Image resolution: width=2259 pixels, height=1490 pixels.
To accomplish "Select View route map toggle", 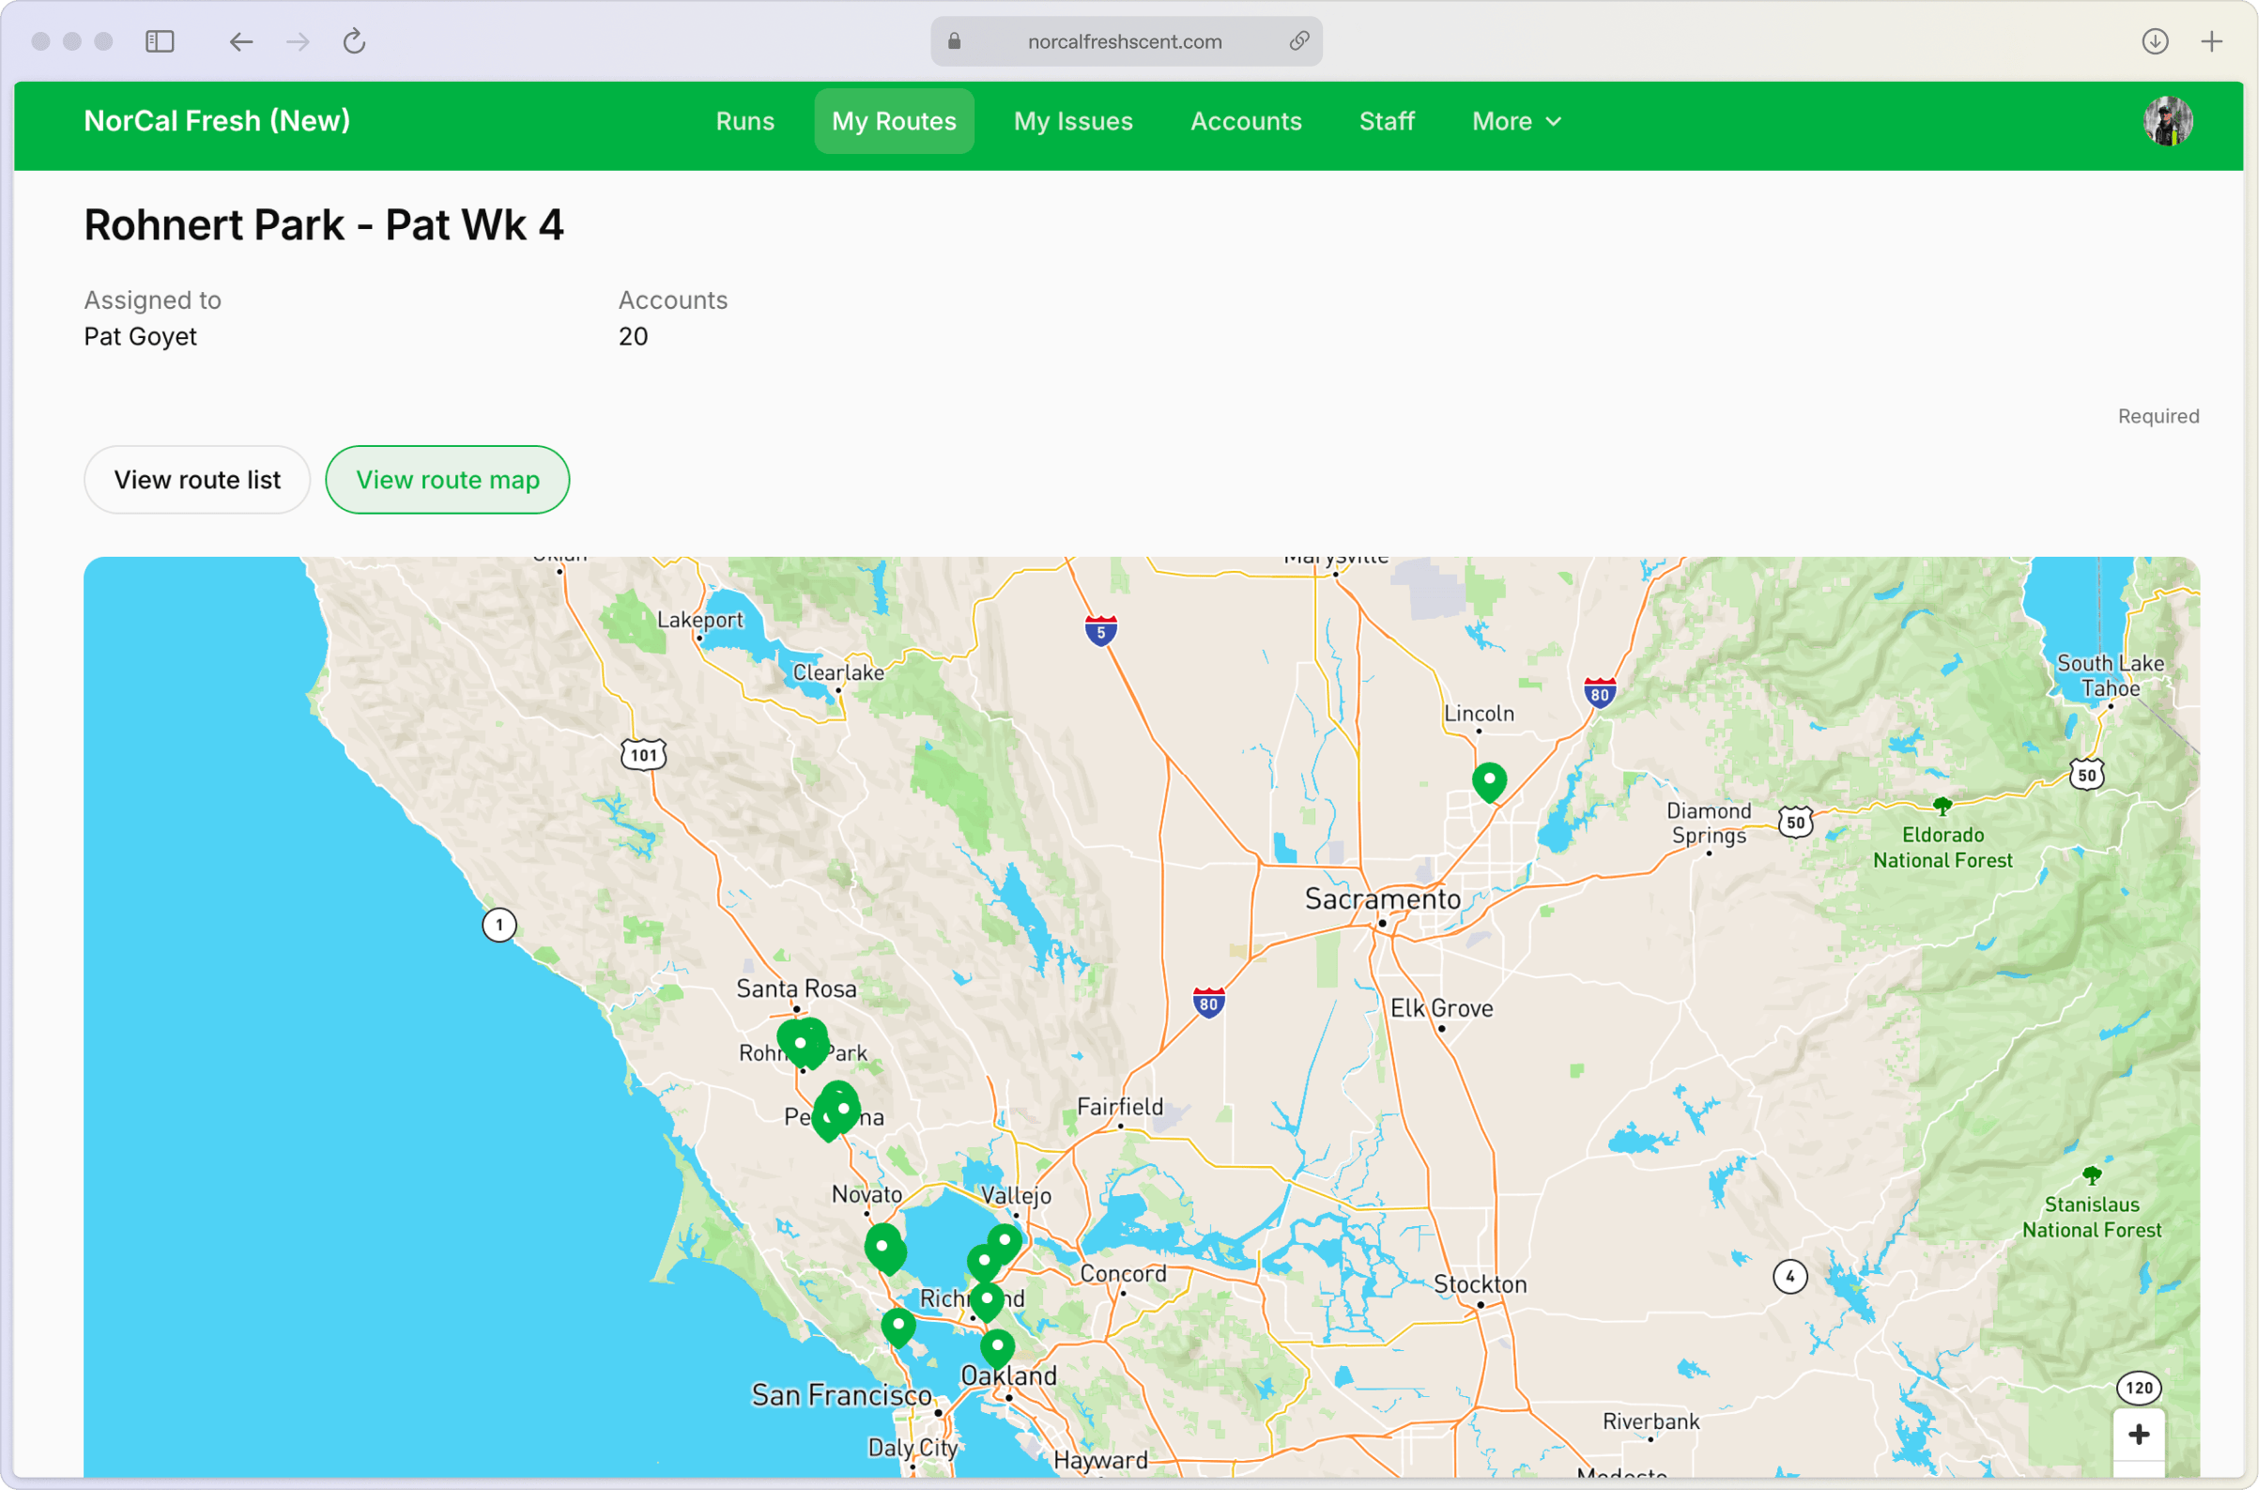I will point(448,480).
